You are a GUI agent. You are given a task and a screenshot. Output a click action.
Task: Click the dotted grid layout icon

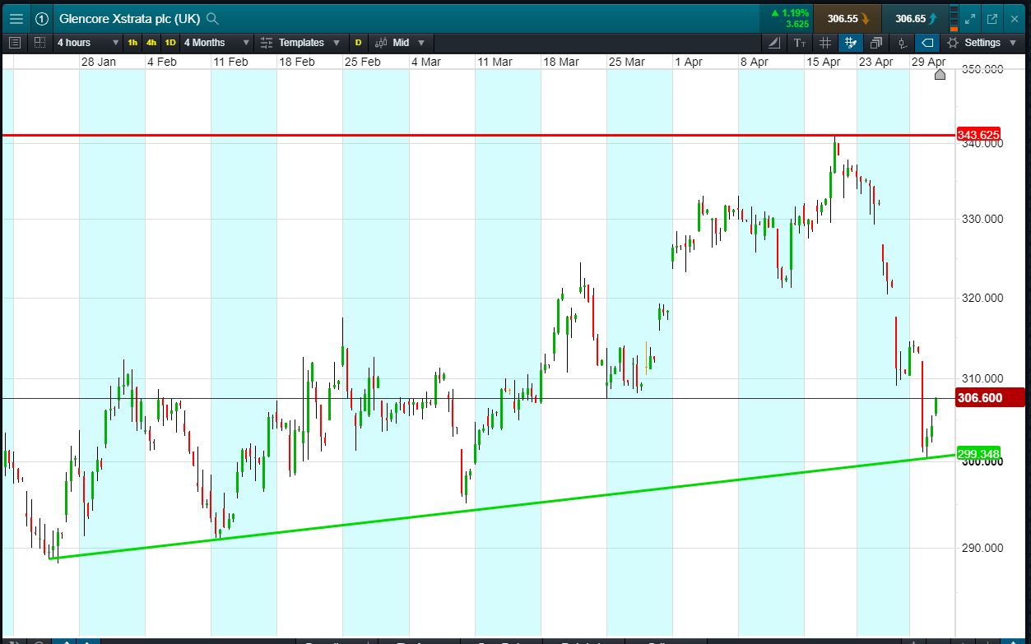39,42
